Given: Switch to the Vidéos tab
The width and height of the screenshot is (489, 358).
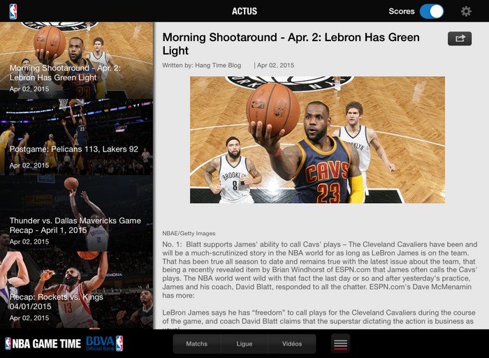Looking at the screenshot, I should (292, 343).
